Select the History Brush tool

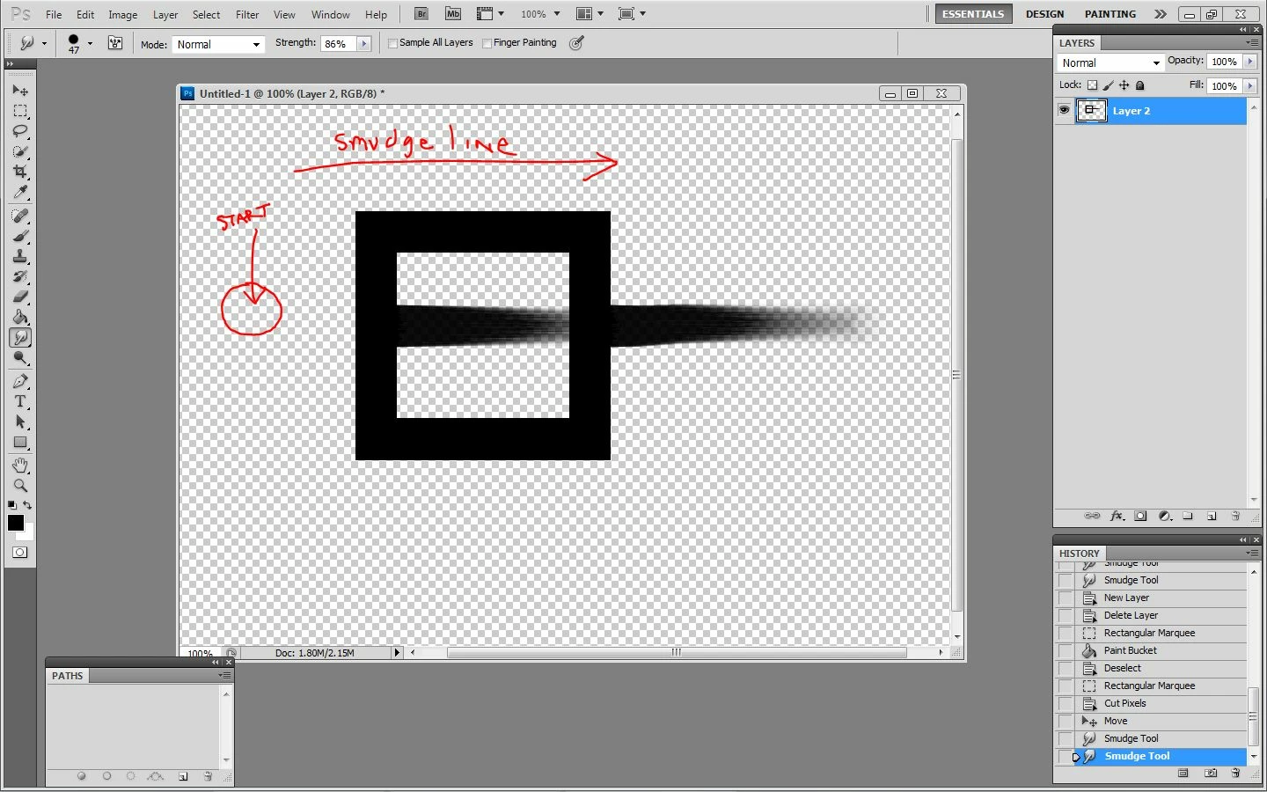point(20,276)
